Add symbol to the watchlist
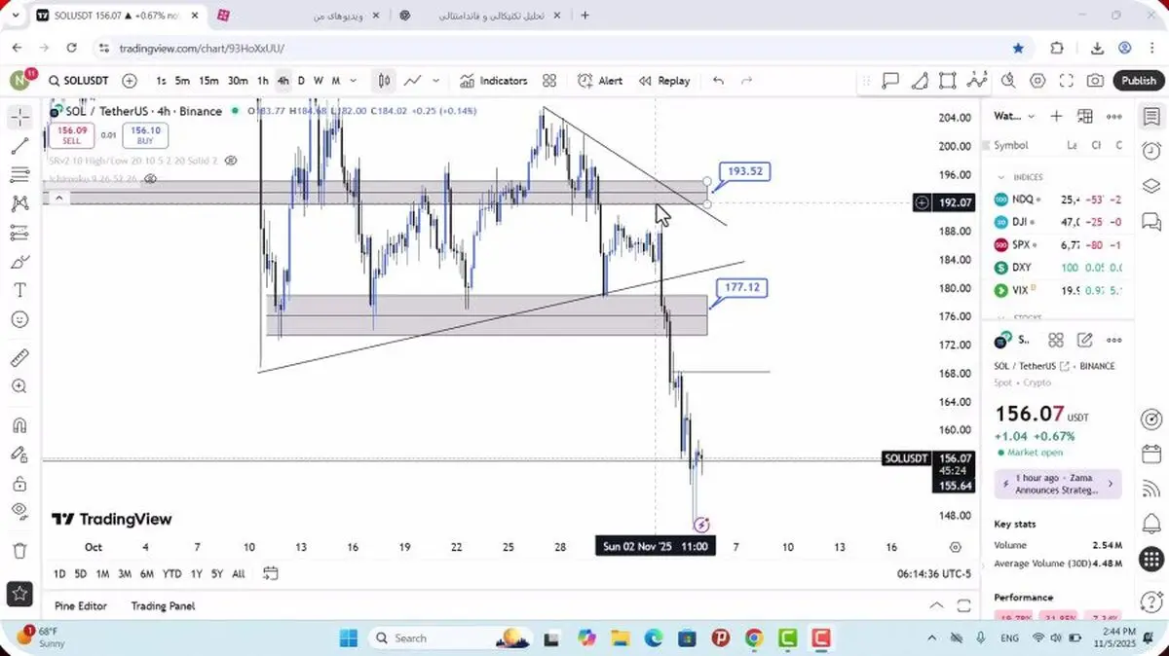Screen dimensions: 1169x656 tap(1056, 117)
